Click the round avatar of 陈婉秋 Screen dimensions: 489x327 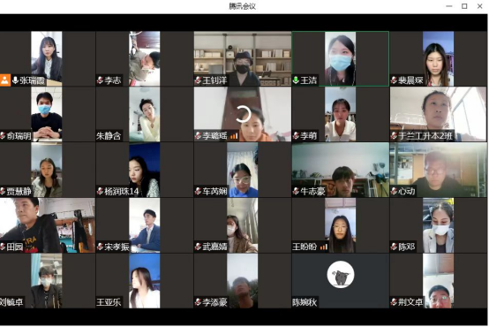tap(341, 275)
